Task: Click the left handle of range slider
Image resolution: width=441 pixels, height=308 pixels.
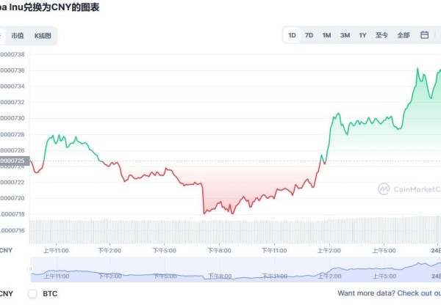Action: 30,269
